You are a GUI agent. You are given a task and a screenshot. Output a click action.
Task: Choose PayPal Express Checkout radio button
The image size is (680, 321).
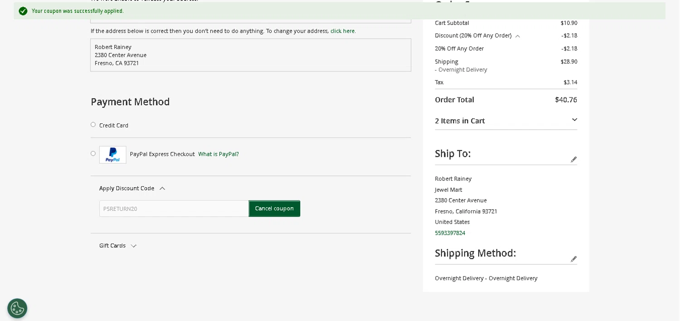93,154
